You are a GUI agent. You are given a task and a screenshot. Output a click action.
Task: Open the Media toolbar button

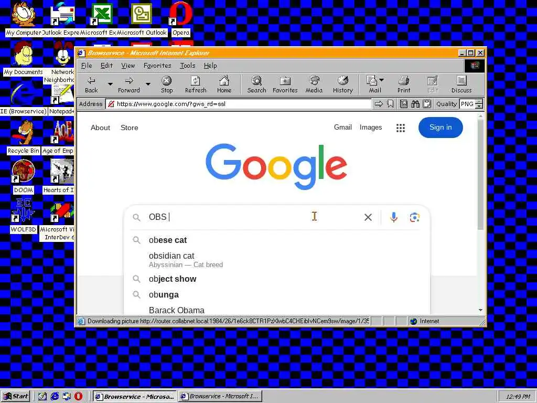[314, 84]
